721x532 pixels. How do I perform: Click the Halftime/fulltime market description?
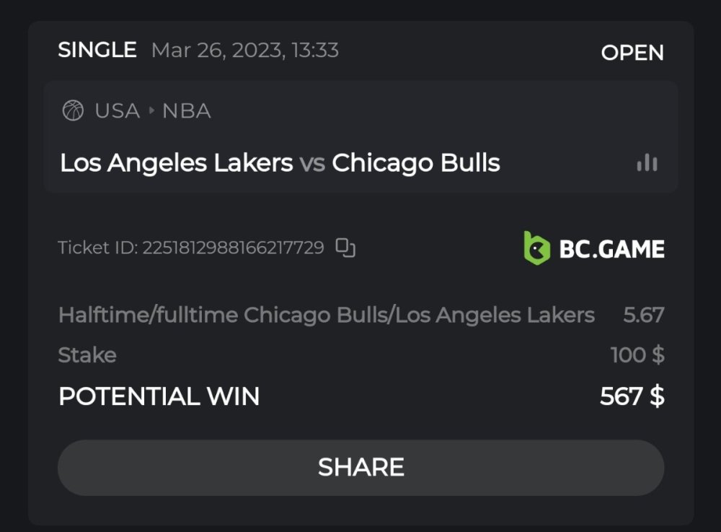[x=326, y=315]
